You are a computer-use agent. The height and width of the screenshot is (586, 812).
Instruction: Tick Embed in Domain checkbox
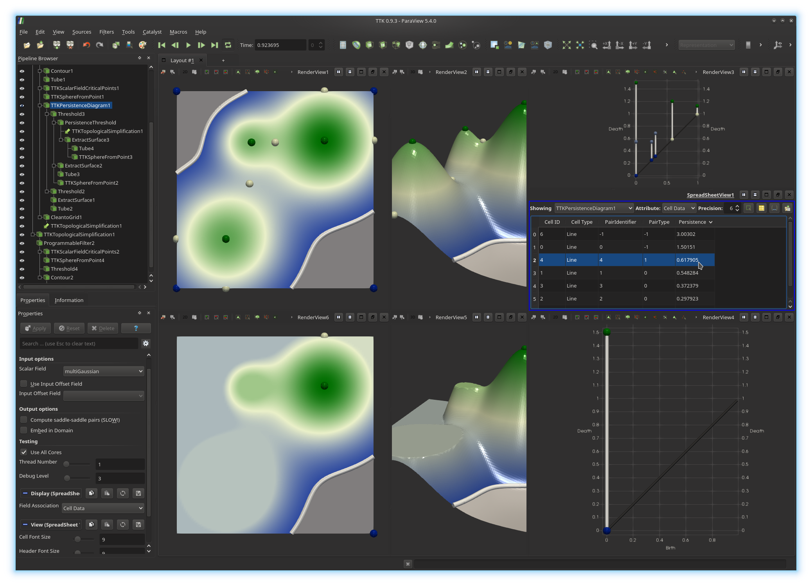(x=24, y=430)
